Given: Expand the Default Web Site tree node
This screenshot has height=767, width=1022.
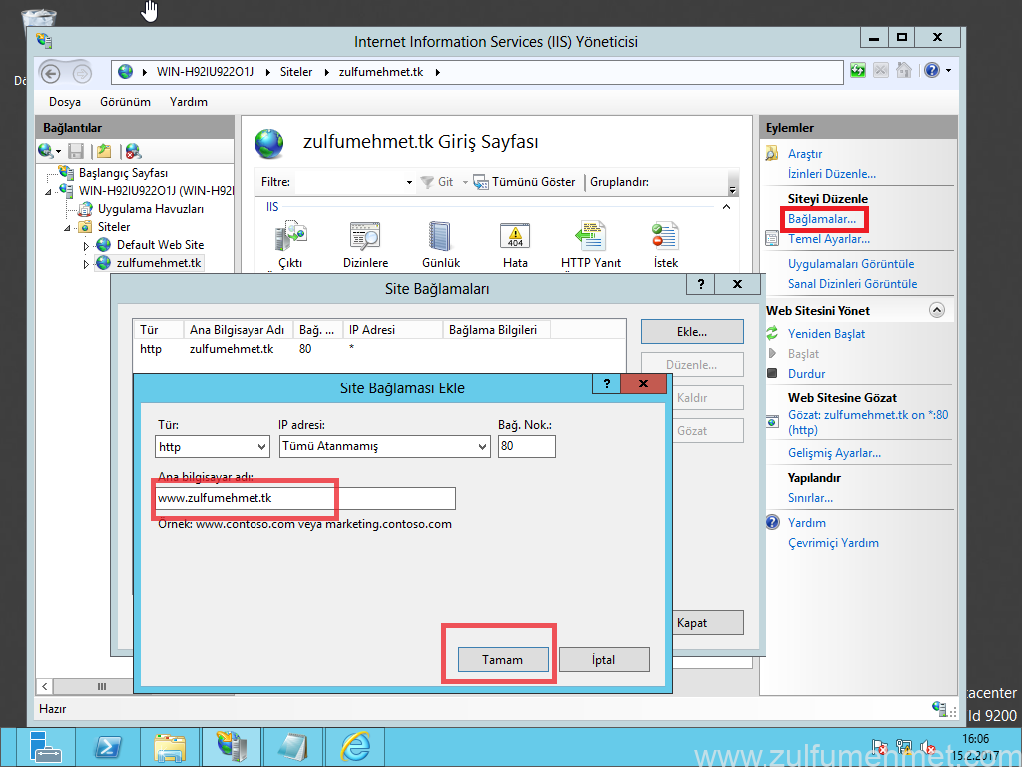Looking at the screenshot, I should click(x=86, y=245).
